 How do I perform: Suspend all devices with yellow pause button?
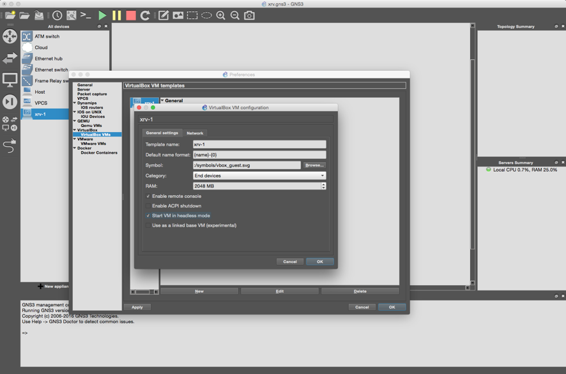117,15
